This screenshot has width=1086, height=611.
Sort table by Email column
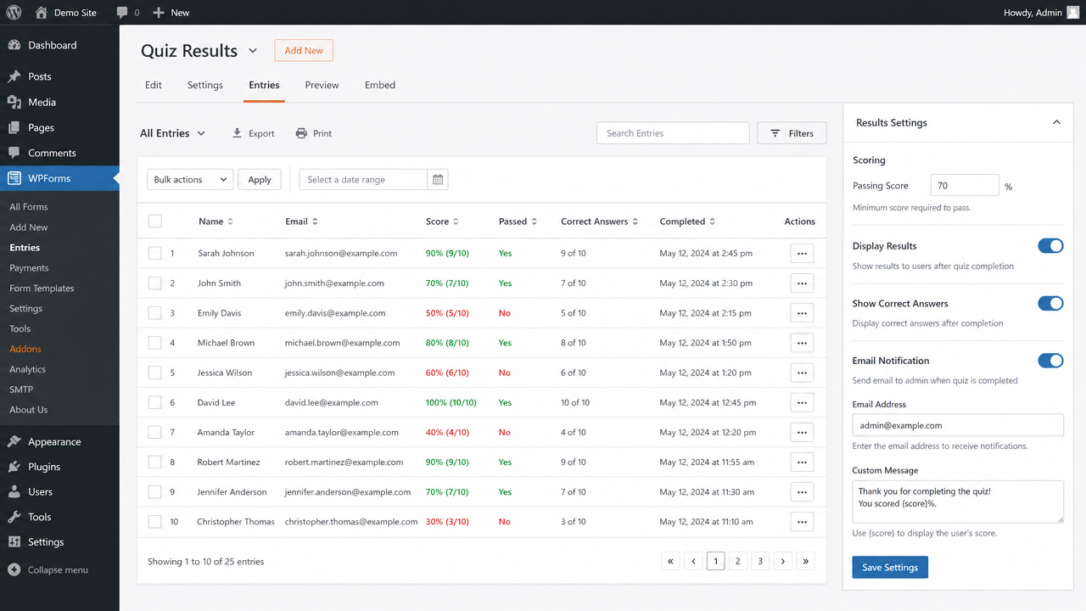(x=301, y=221)
